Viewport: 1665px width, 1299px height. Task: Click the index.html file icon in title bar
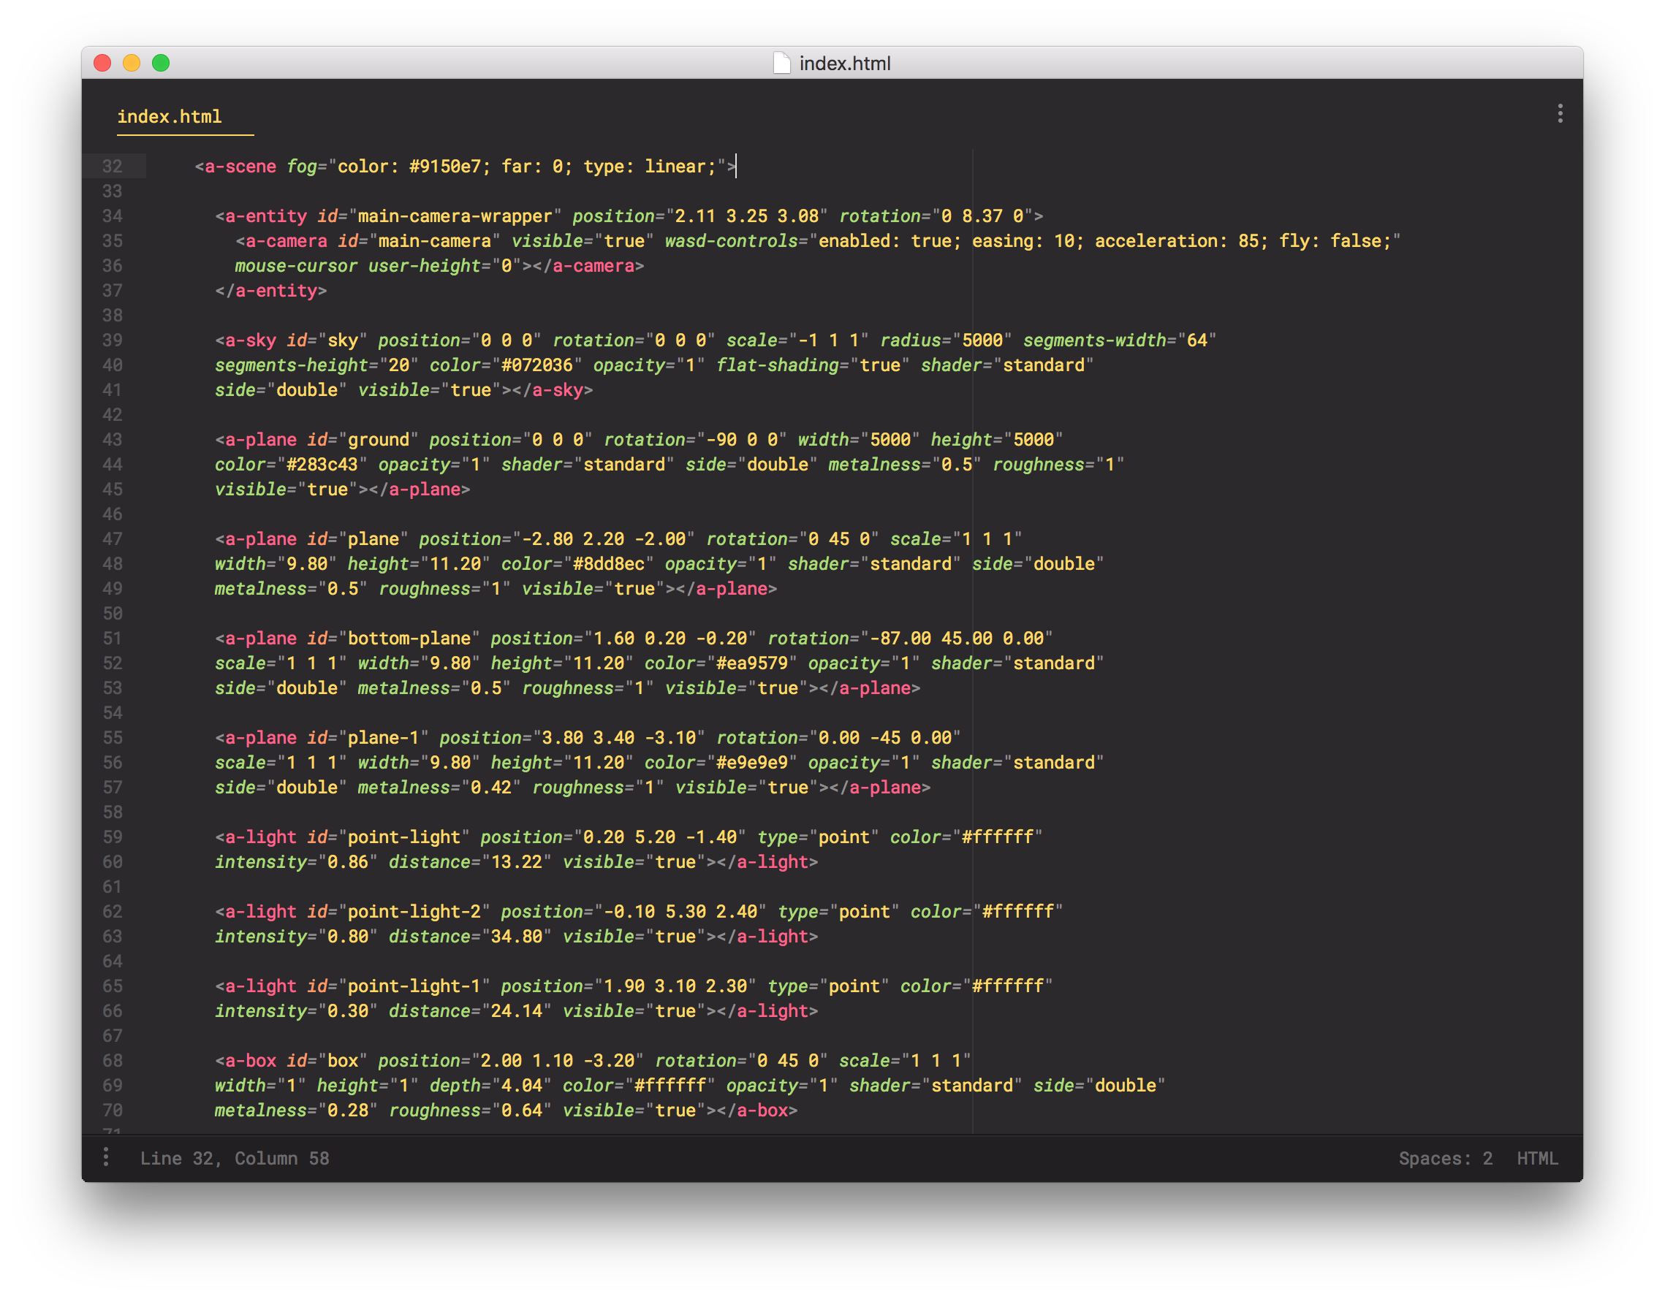click(x=781, y=64)
